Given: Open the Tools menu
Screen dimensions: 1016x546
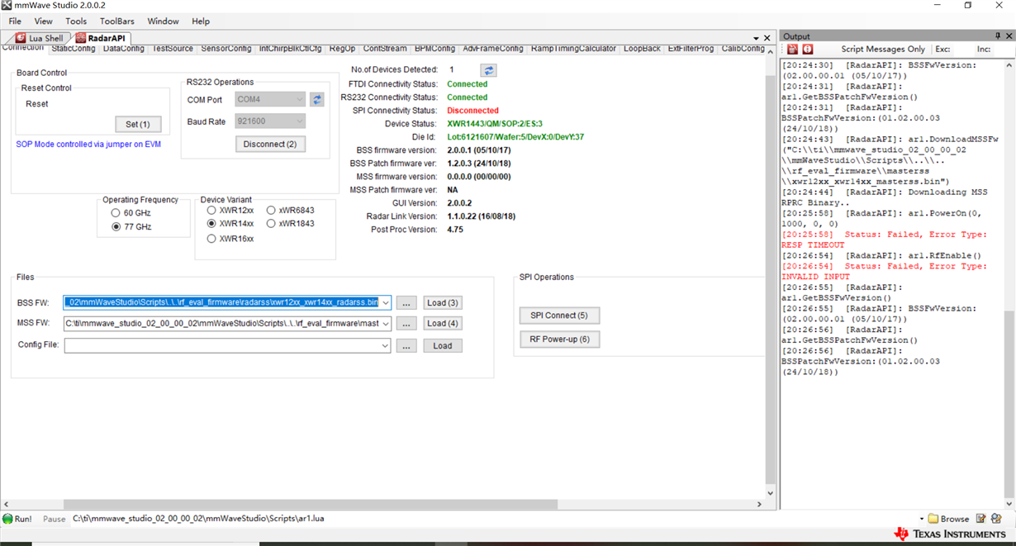Looking at the screenshot, I should [76, 21].
